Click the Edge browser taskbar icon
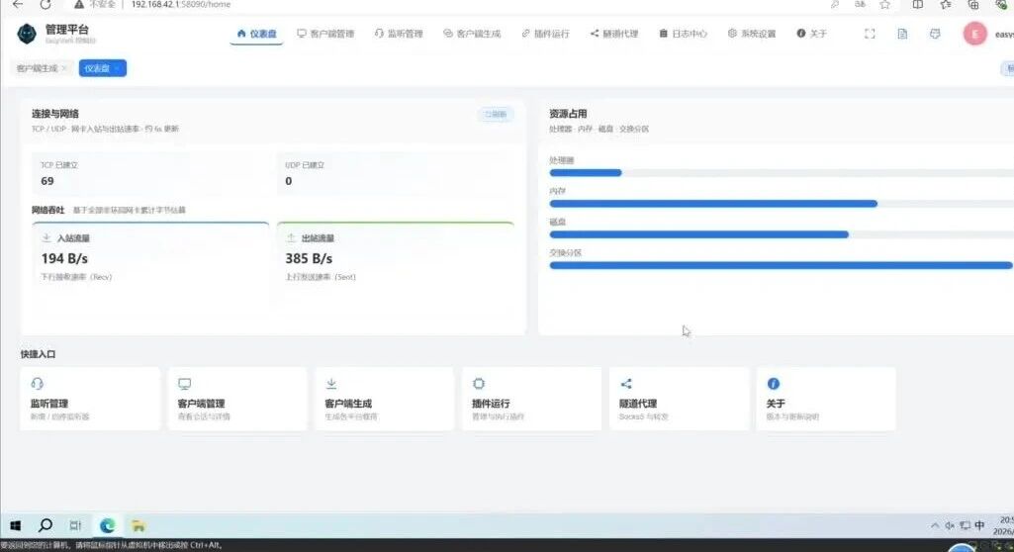Image resolution: width=1014 pixels, height=552 pixels. pyautogui.click(x=108, y=525)
